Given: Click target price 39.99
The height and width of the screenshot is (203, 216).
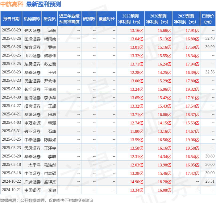Looking at the screenshot, I should (x=210, y=47).
